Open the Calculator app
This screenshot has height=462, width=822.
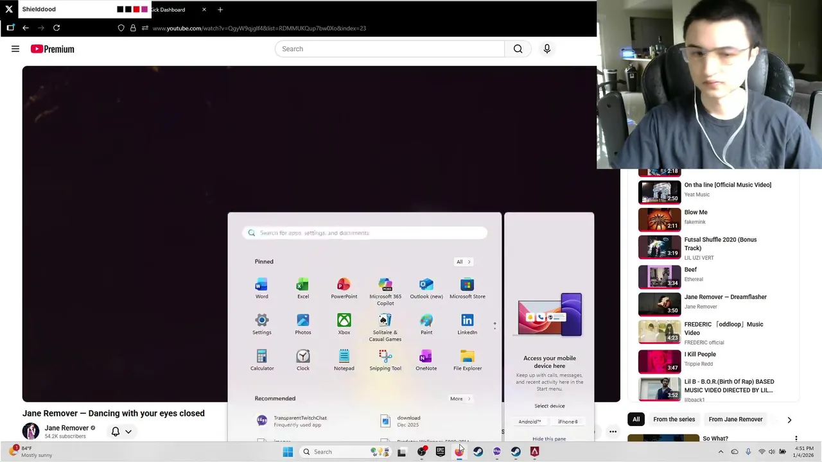click(x=261, y=361)
